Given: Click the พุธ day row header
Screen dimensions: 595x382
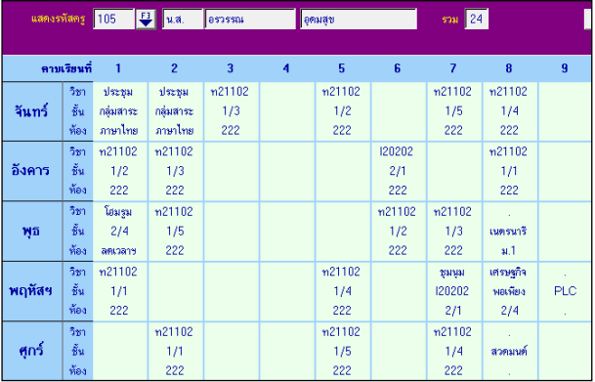Looking at the screenshot, I should tap(32, 231).
